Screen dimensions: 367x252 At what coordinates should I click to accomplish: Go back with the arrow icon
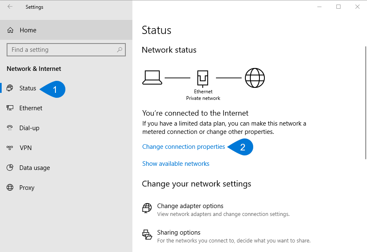[10, 7]
